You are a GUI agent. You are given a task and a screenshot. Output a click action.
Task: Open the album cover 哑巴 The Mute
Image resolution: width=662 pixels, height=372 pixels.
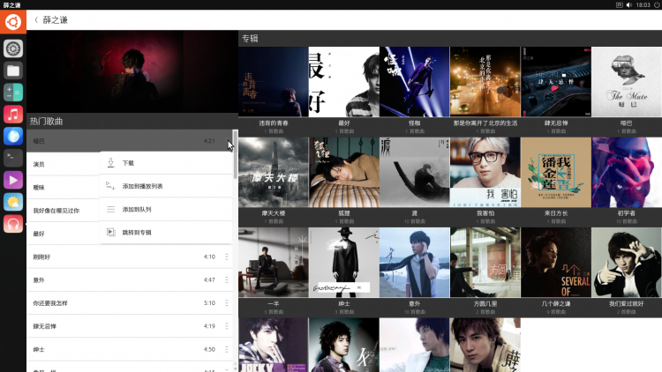click(627, 82)
